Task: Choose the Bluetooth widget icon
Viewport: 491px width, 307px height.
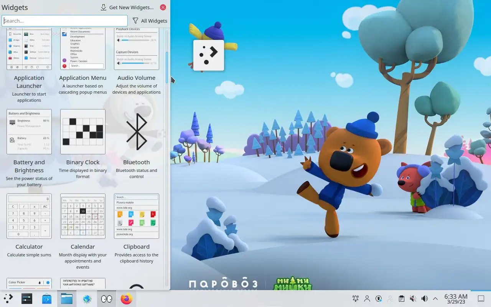Action: [137, 132]
